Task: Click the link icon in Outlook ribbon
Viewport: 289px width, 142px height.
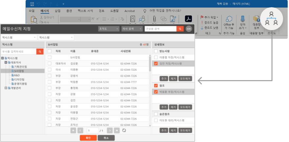Action: 164,19
